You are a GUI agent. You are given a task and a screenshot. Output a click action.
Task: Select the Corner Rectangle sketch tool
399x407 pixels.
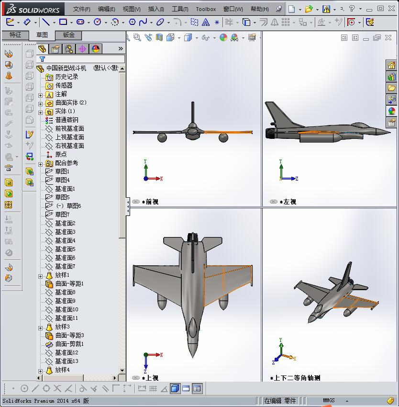pyautogui.click(x=63, y=23)
